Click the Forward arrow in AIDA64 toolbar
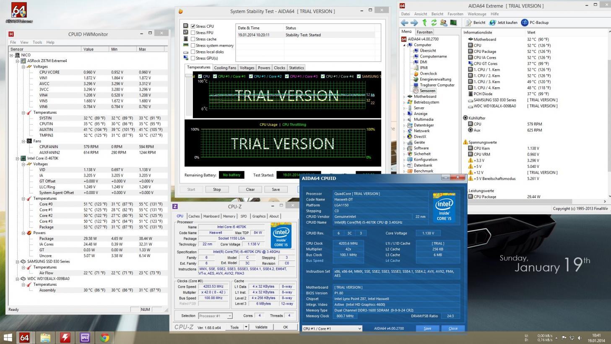 (x=414, y=23)
